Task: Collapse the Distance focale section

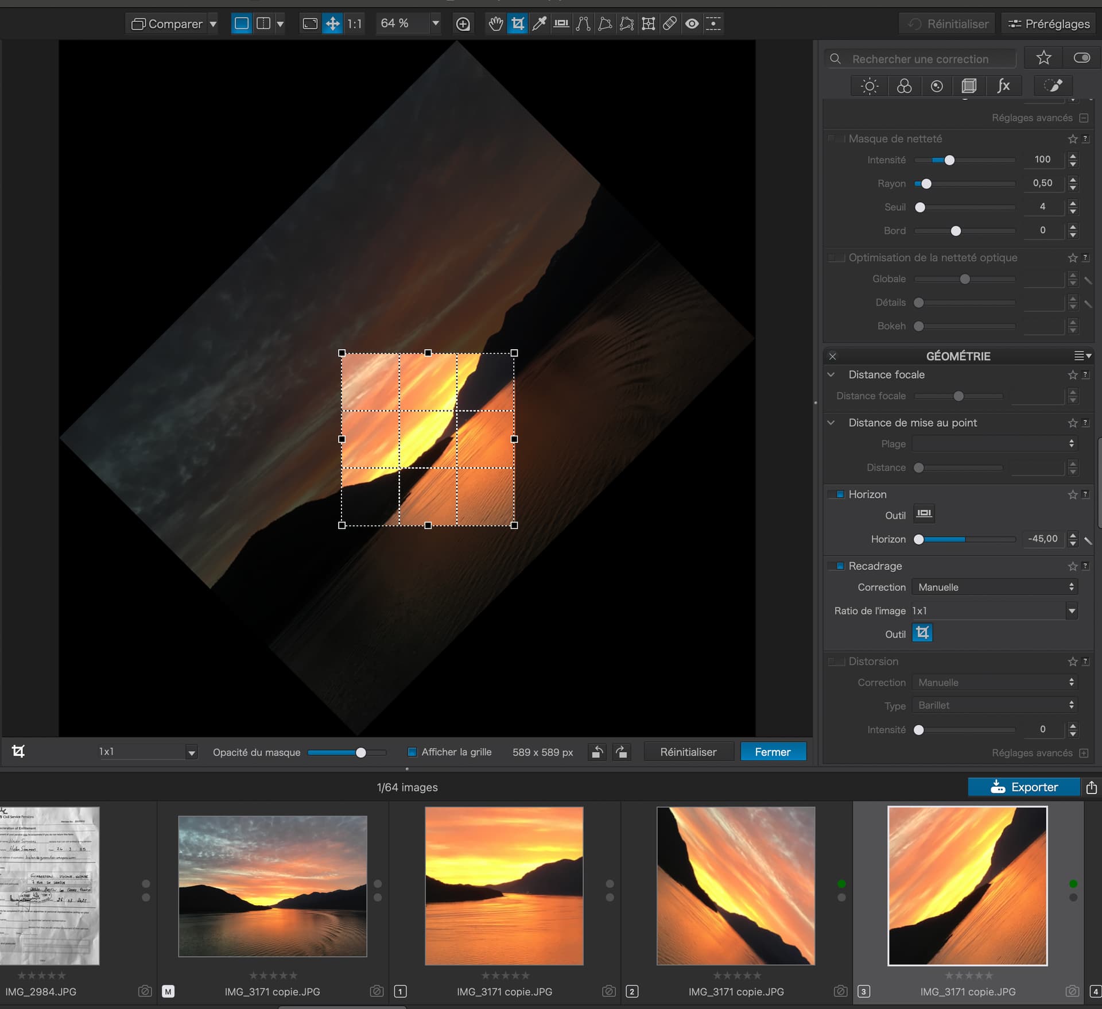Action: click(831, 374)
